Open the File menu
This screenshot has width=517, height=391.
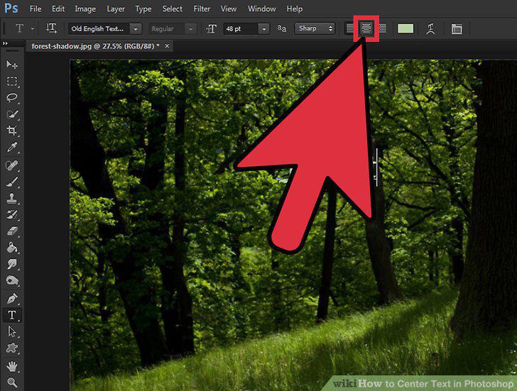point(36,9)
